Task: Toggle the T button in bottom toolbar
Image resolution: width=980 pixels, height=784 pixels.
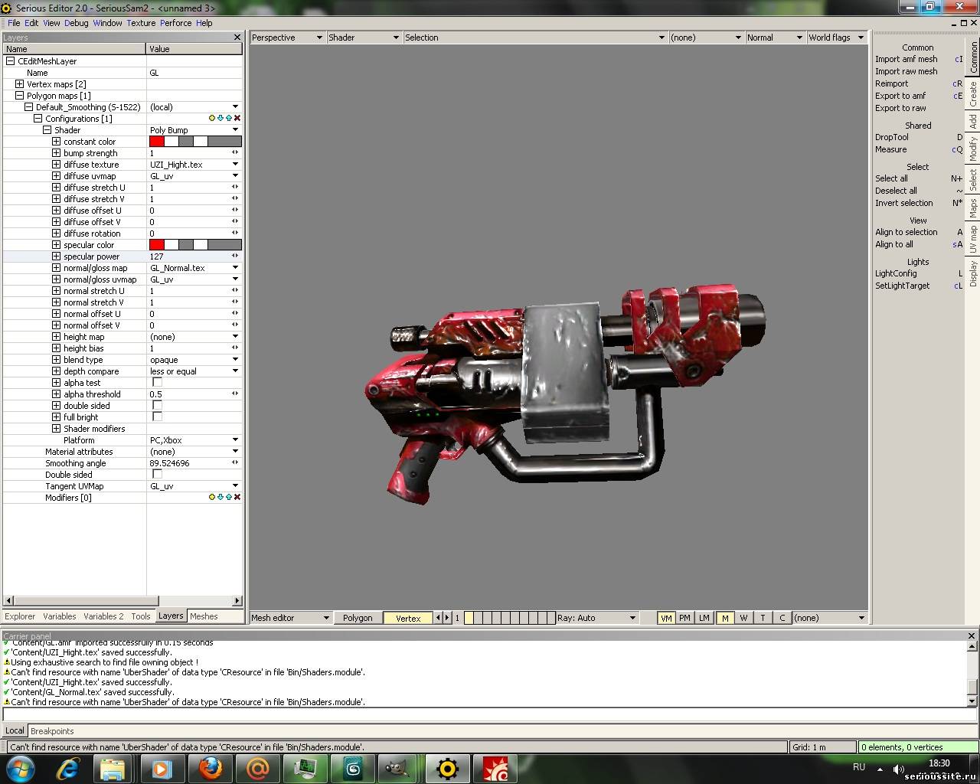Action: coord(763,618)
